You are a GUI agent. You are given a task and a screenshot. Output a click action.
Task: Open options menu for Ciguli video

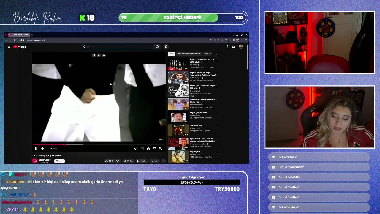click(218, 113)
